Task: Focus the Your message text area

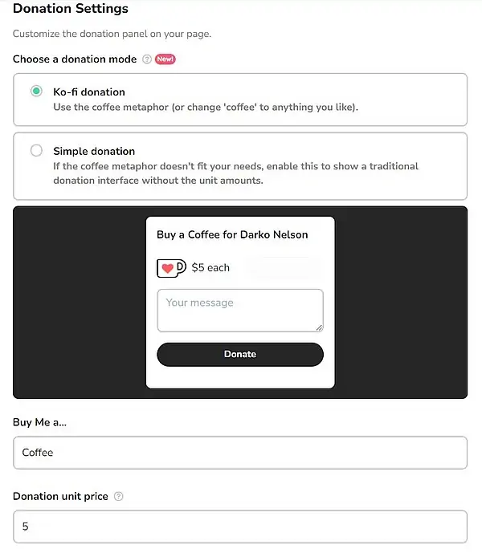Action: pyautogui.click(x=240, y=311)
